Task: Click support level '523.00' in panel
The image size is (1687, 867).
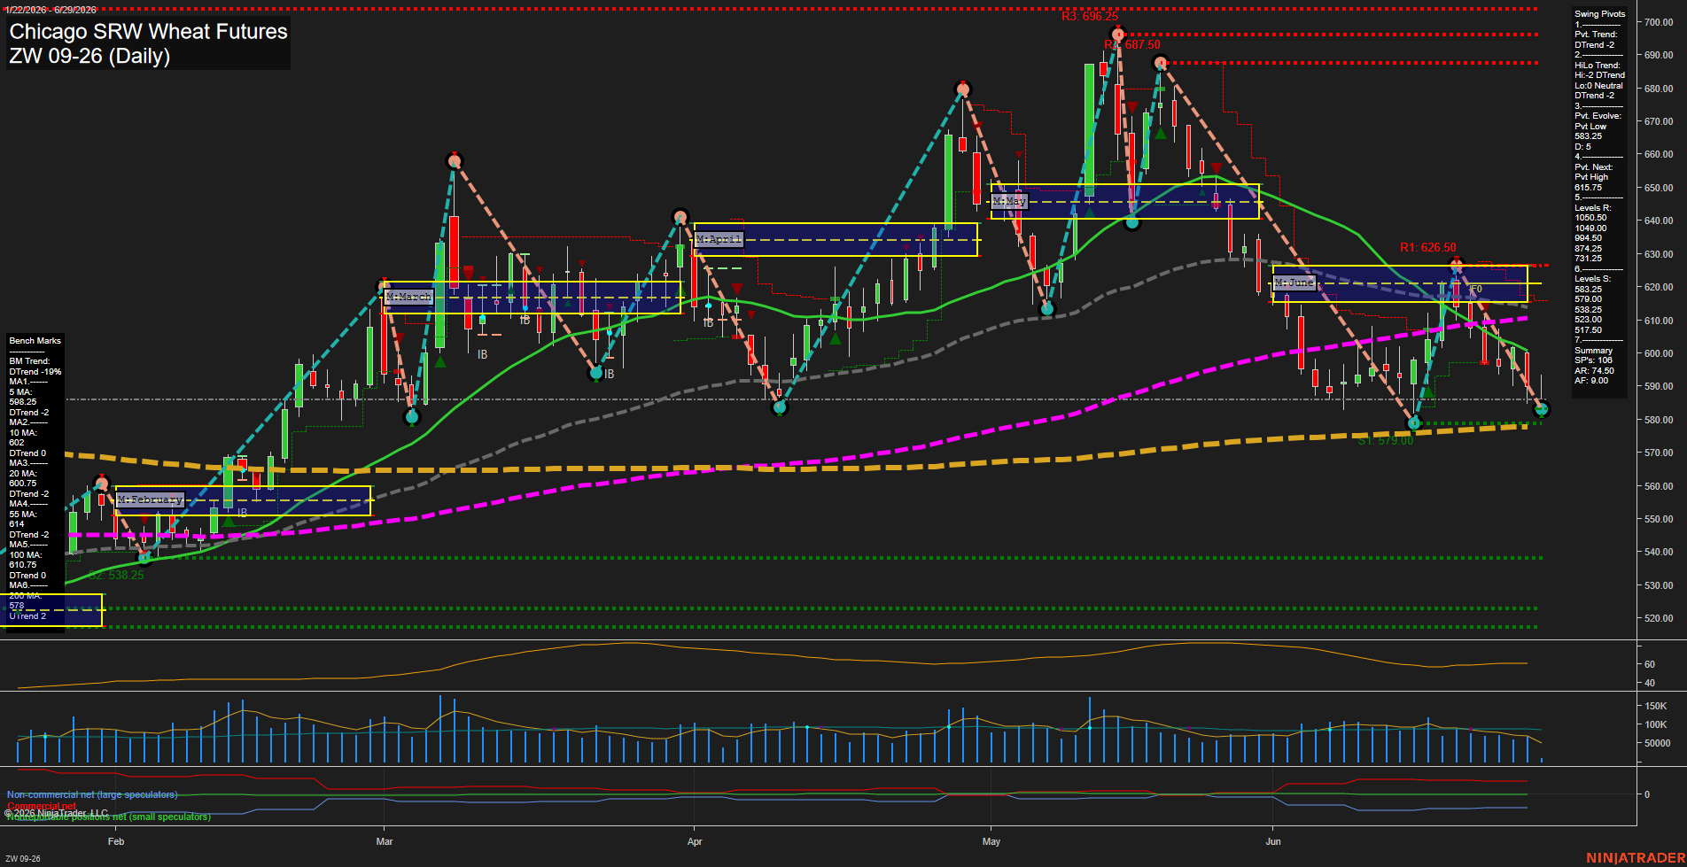Action: [x=1588, y=320]
